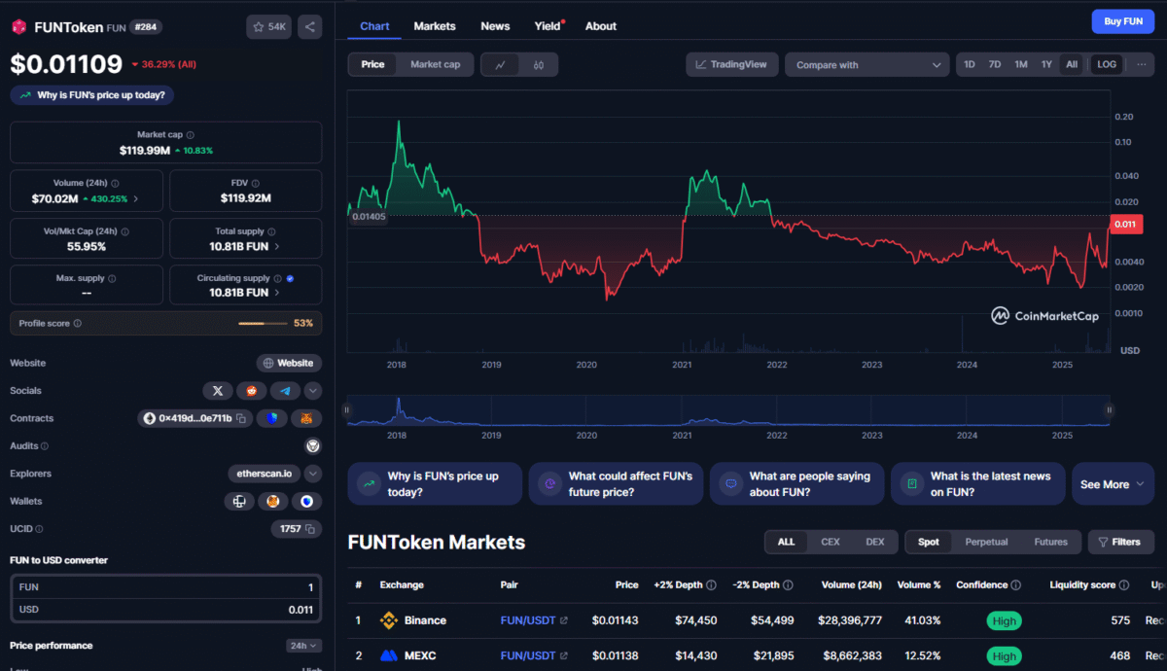1167x671 pixels.
Task: Click the Why is FUN's price up today link
Action: point(90,95)
